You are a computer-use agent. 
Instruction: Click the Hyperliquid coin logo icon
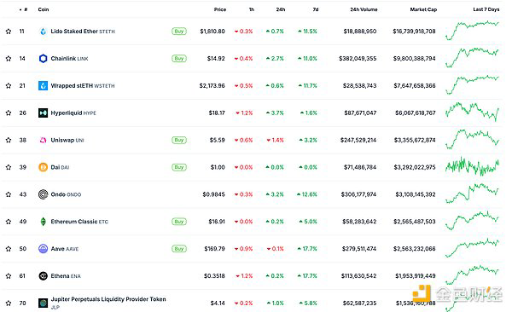44,113
